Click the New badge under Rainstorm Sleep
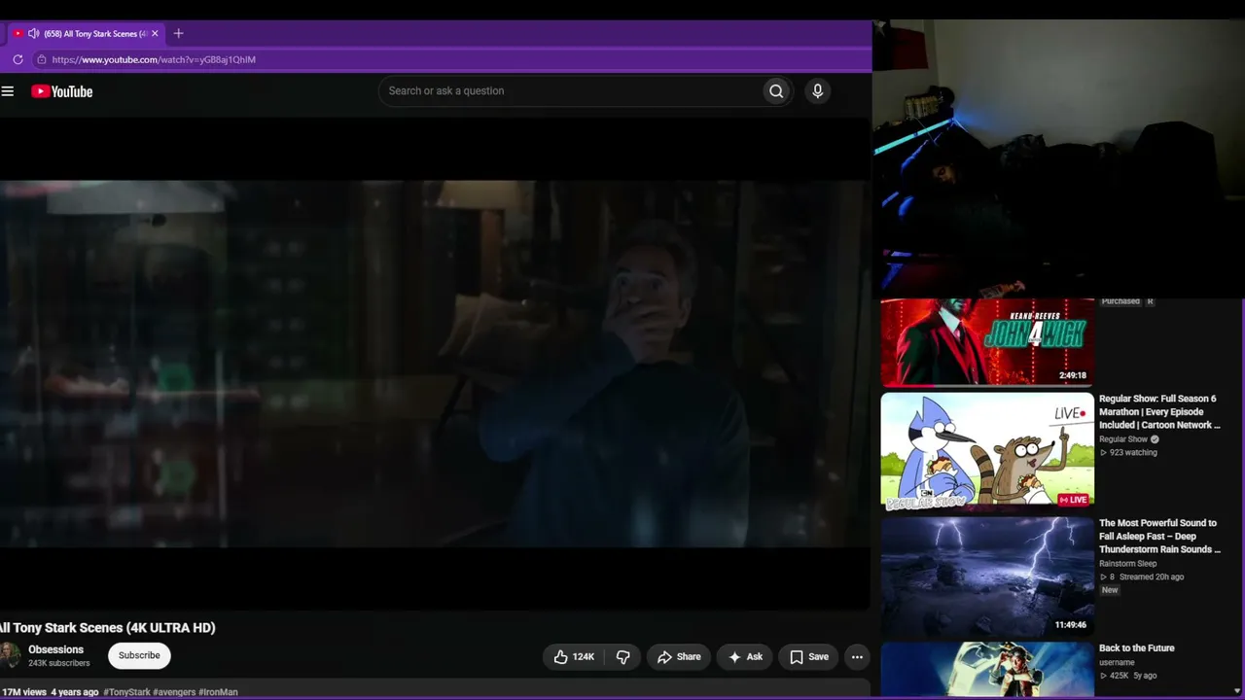Screen dimensions: 1245x700 pyautogui.click(x=1110, y=590)
